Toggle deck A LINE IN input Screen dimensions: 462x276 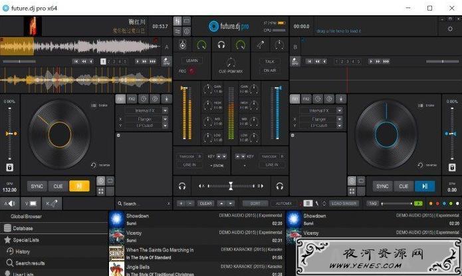[189, 165]
